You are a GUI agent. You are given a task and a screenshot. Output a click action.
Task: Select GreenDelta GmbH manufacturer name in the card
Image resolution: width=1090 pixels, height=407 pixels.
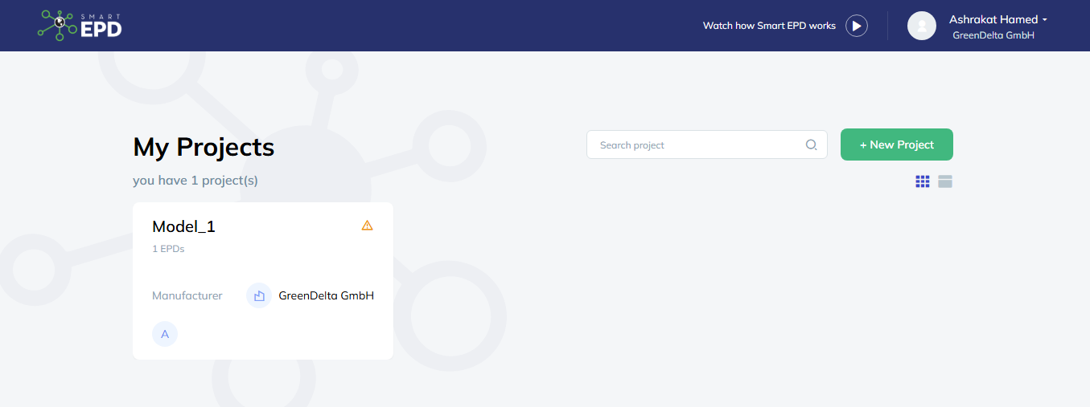326,295
